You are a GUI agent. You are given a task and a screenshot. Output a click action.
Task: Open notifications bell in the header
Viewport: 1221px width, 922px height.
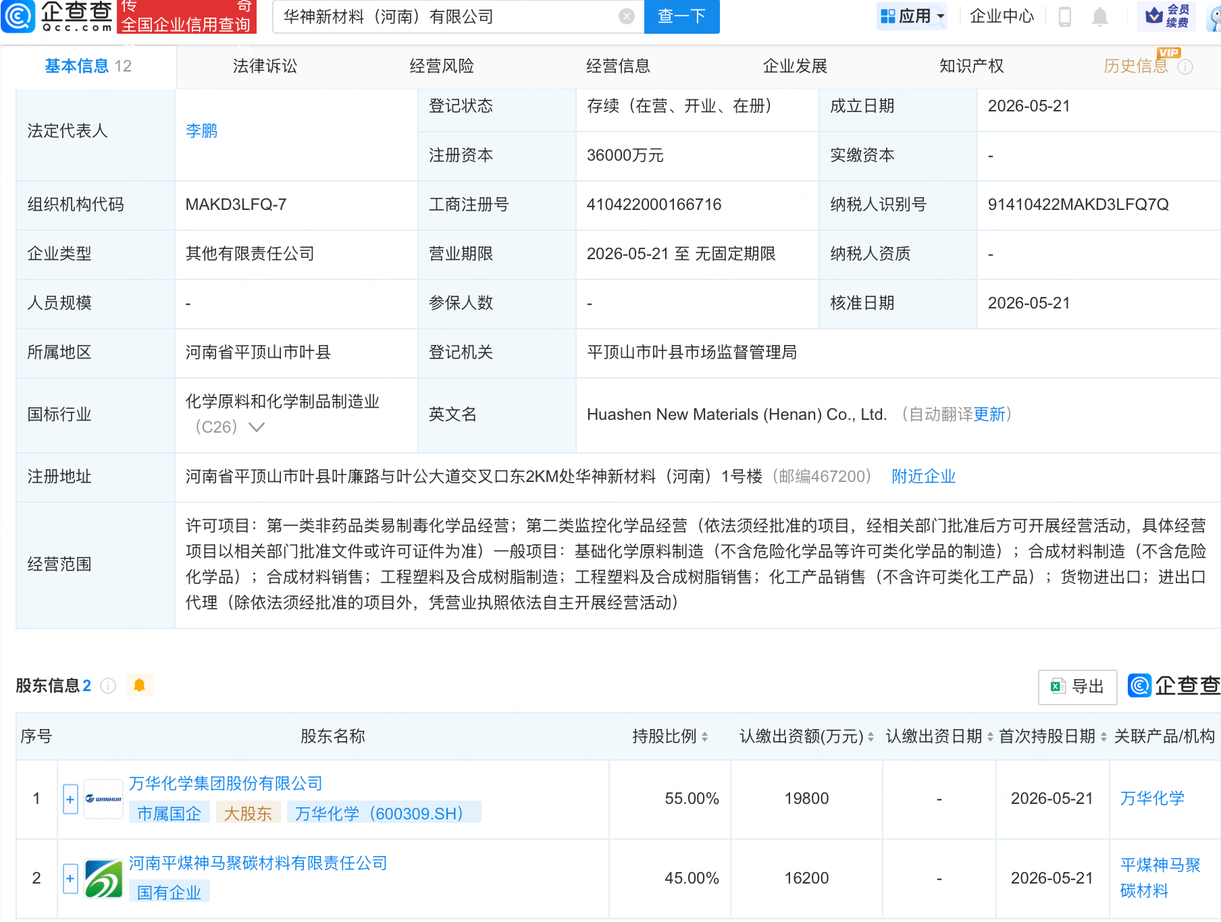click(x=1100, y=16)
